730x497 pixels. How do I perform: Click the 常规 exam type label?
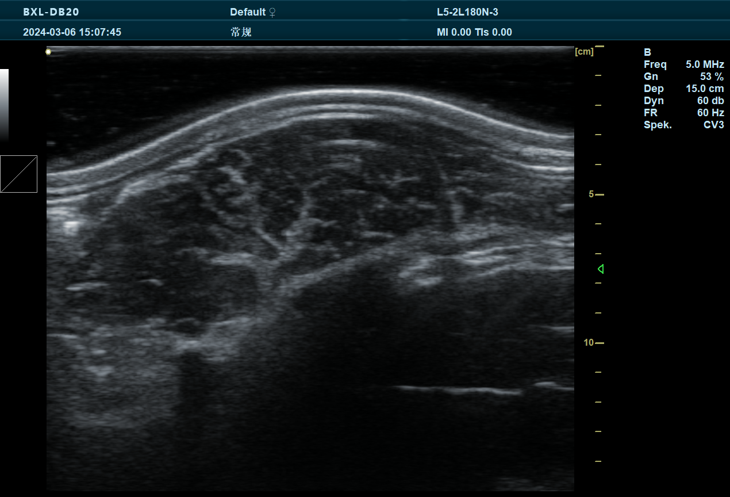tap(241, 32)
